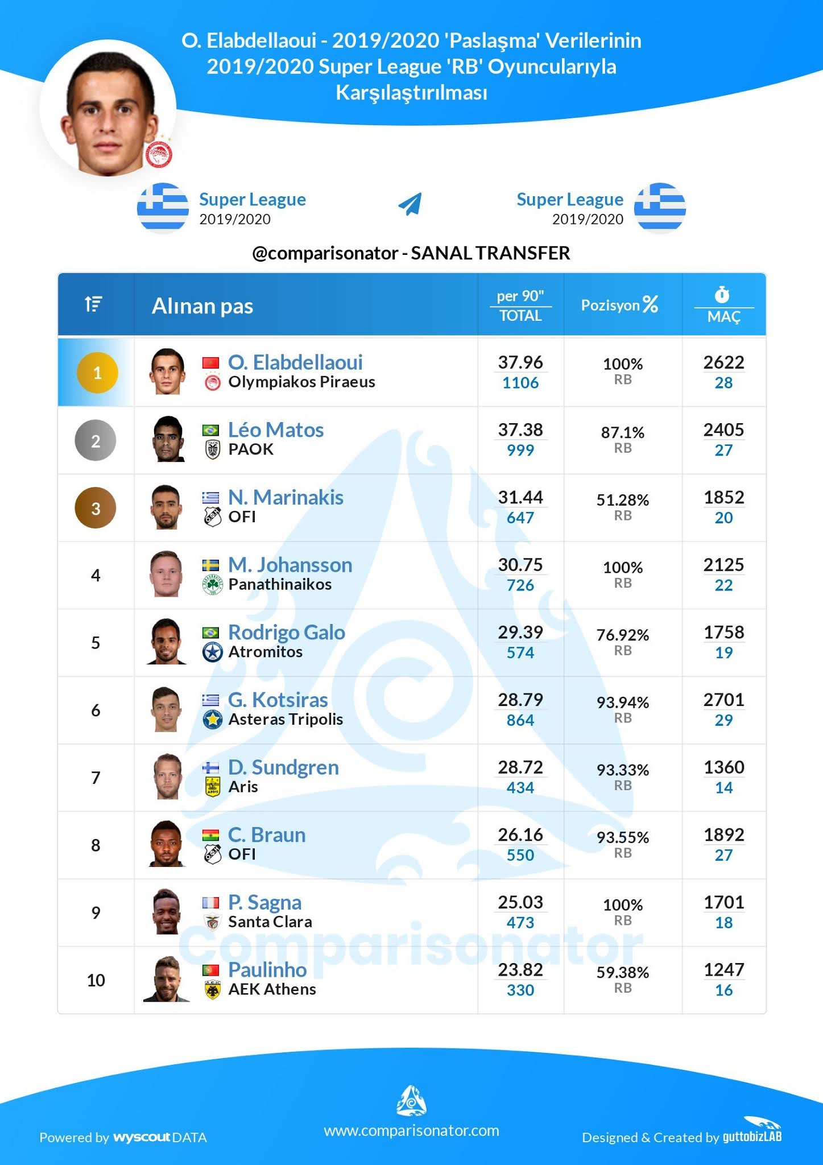The width and height of the screenshot is (823, 1165).
Task: Click the percent icon next to Pozisyon
Action: (x=650, y=304)
